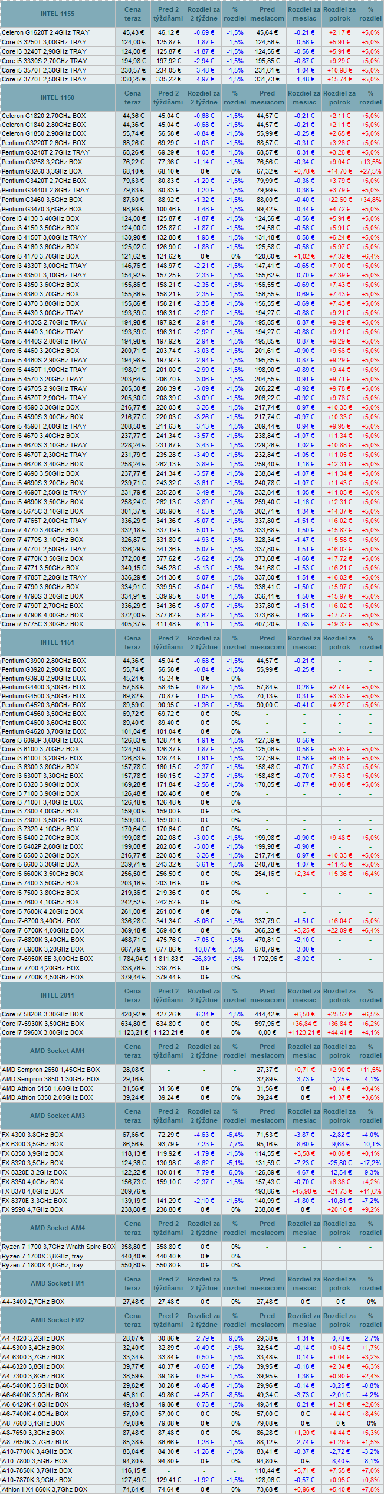Select the Core i3 4170 3,70GHz BOX name
The width and height of the screenshot is (384, 1494).
[40, 256]
